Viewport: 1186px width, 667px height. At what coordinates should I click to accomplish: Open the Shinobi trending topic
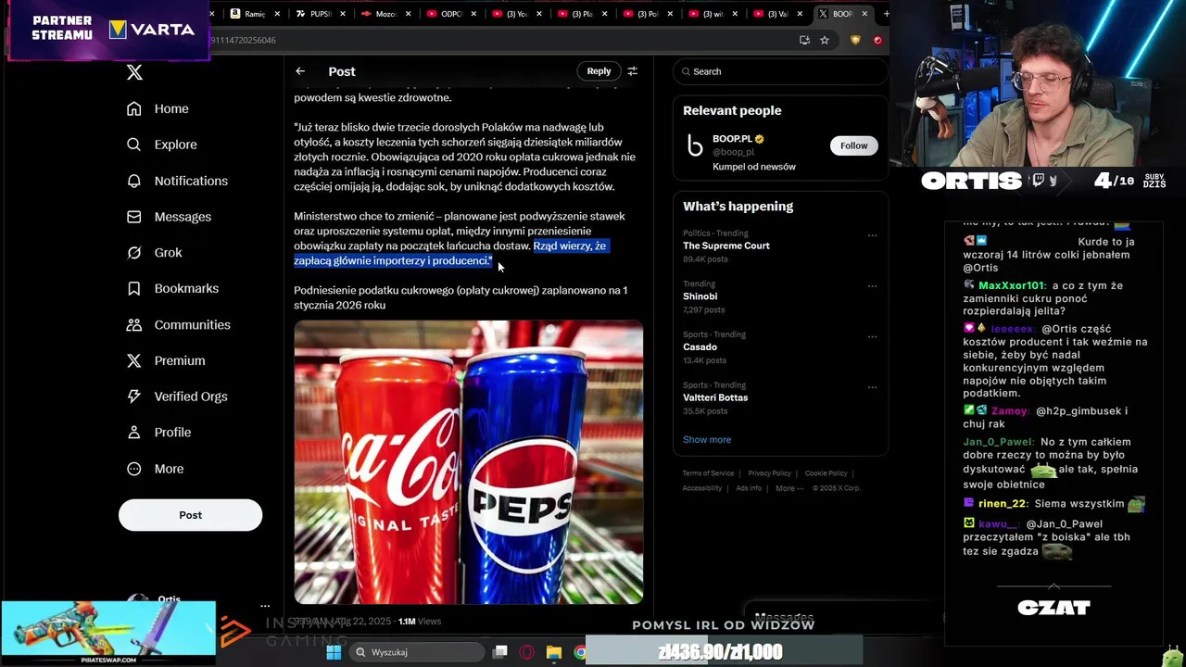[x=700, y=296]
